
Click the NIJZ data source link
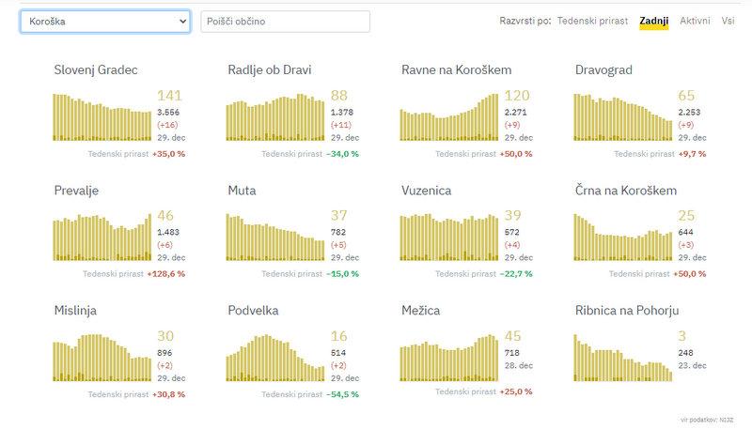click(726, 418)
